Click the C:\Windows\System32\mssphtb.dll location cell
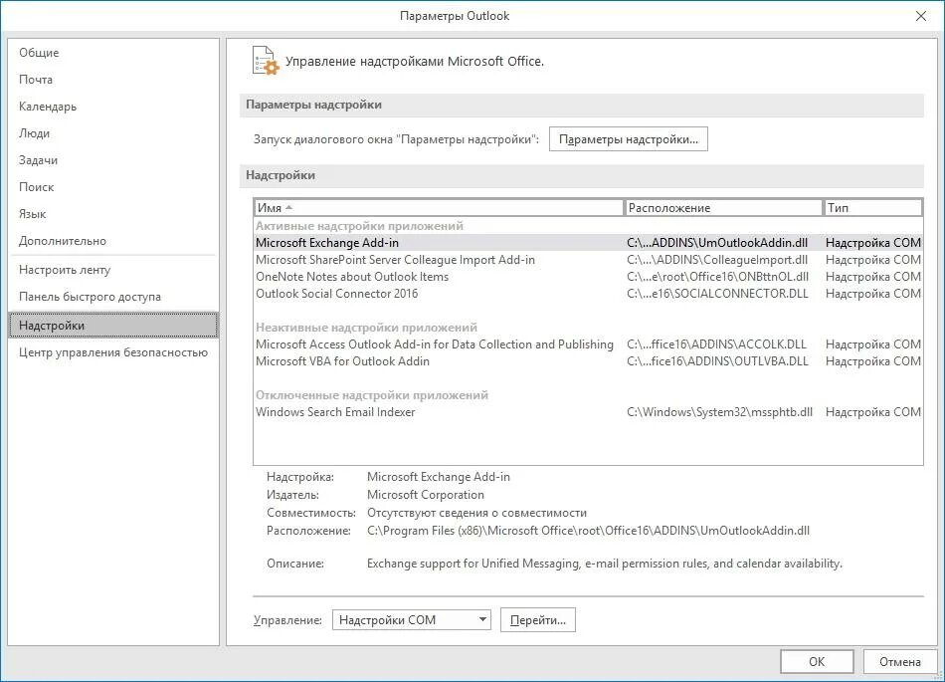 click(719, 412)
